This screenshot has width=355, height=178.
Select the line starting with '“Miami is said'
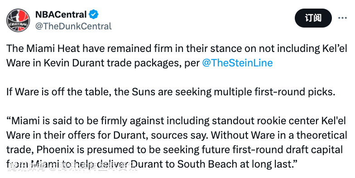coord(176,121)
